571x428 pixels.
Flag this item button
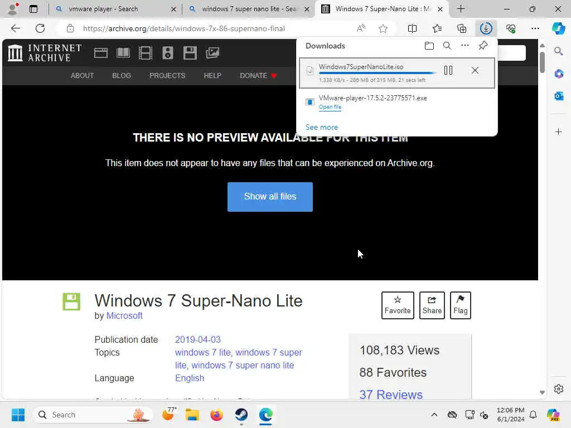[x=460, y=305]
